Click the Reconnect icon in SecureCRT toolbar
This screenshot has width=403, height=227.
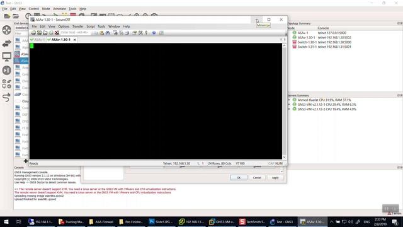(51, 33)
